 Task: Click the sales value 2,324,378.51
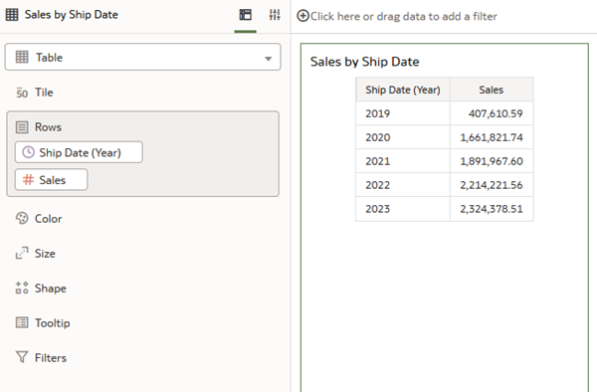point(492,209)
